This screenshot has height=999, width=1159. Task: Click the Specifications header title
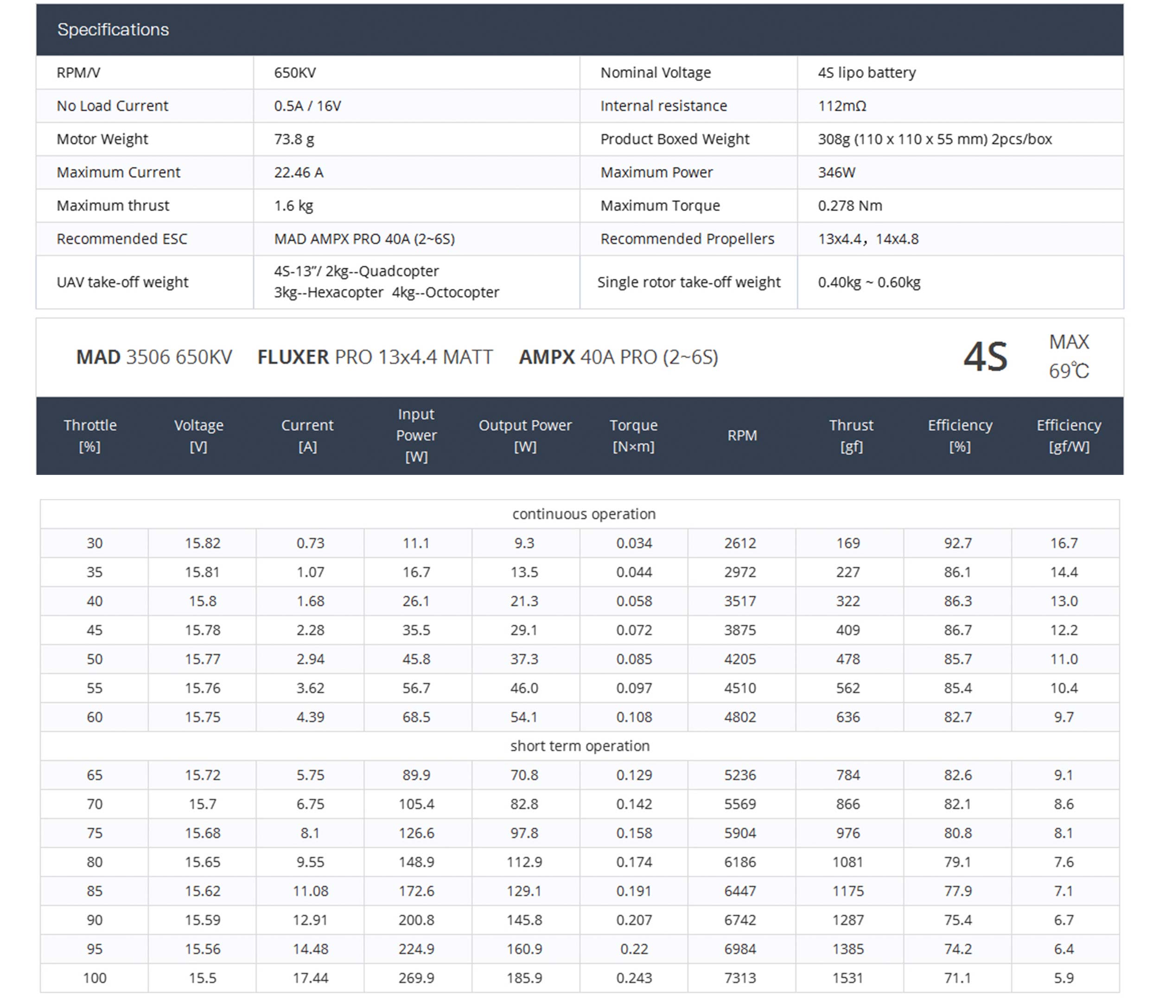(x=113, y=30)
